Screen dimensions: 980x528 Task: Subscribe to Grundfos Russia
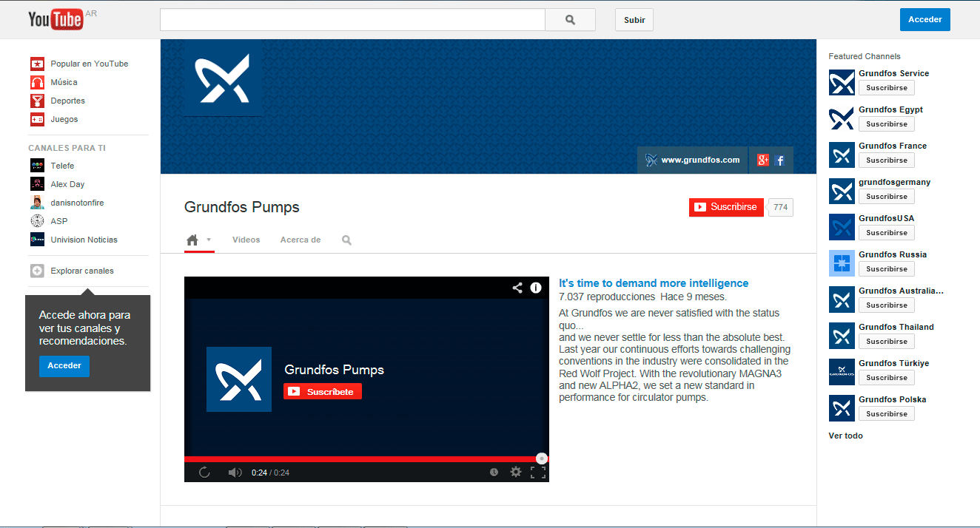[x=887, y=269]
